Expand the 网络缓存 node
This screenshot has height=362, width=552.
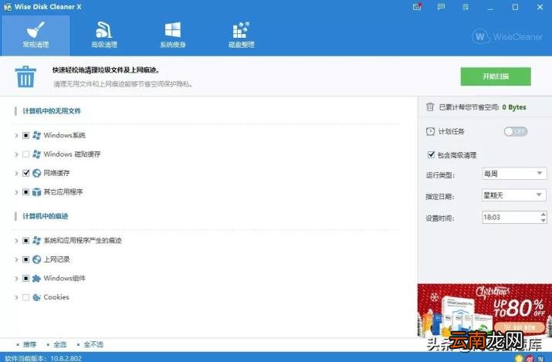16,173
